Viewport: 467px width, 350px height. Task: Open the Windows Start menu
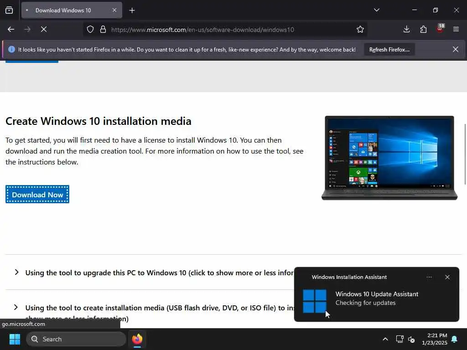tap(15, 339)
